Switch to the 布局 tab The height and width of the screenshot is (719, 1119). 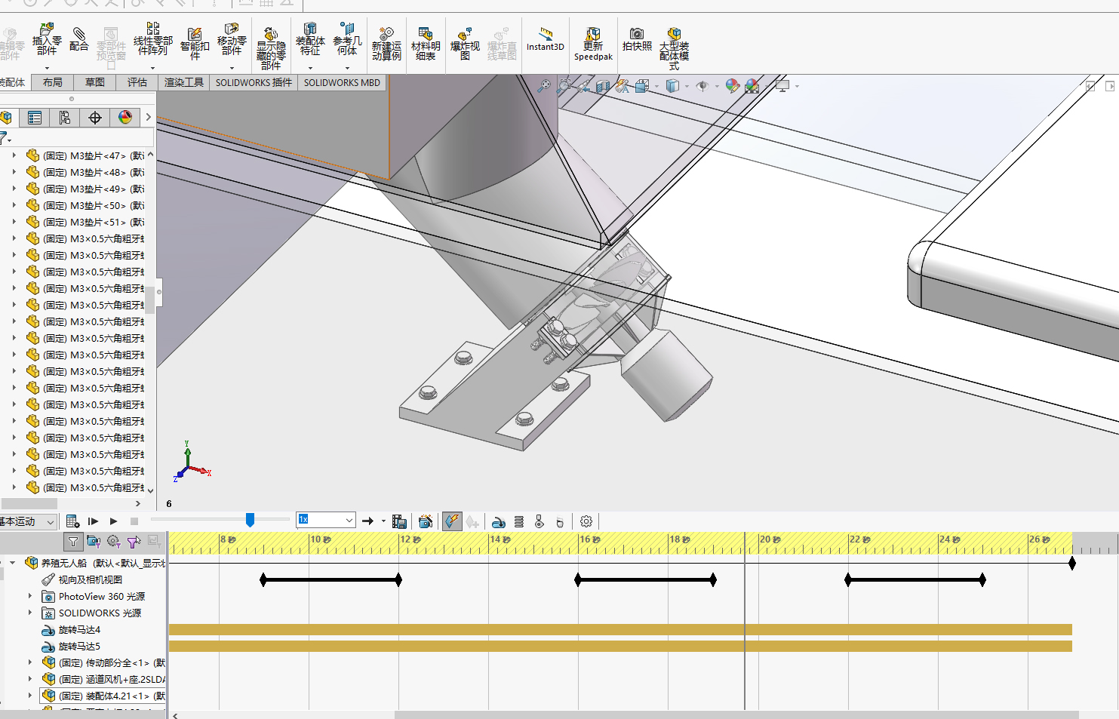53,82
